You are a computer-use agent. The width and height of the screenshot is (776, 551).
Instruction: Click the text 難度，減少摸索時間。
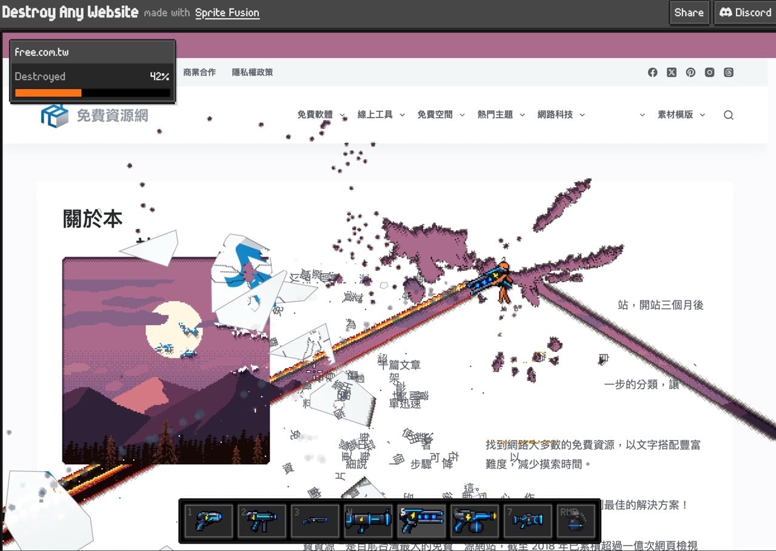[x=538, y=464]
